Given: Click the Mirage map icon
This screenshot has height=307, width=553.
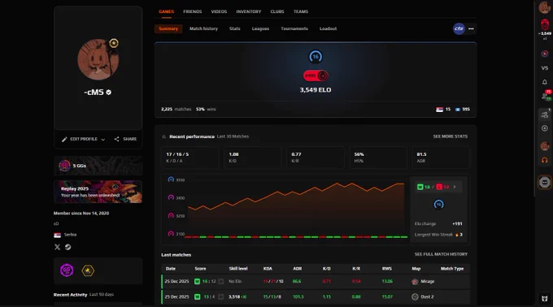Looking at the screenshot, I should 415,281.
